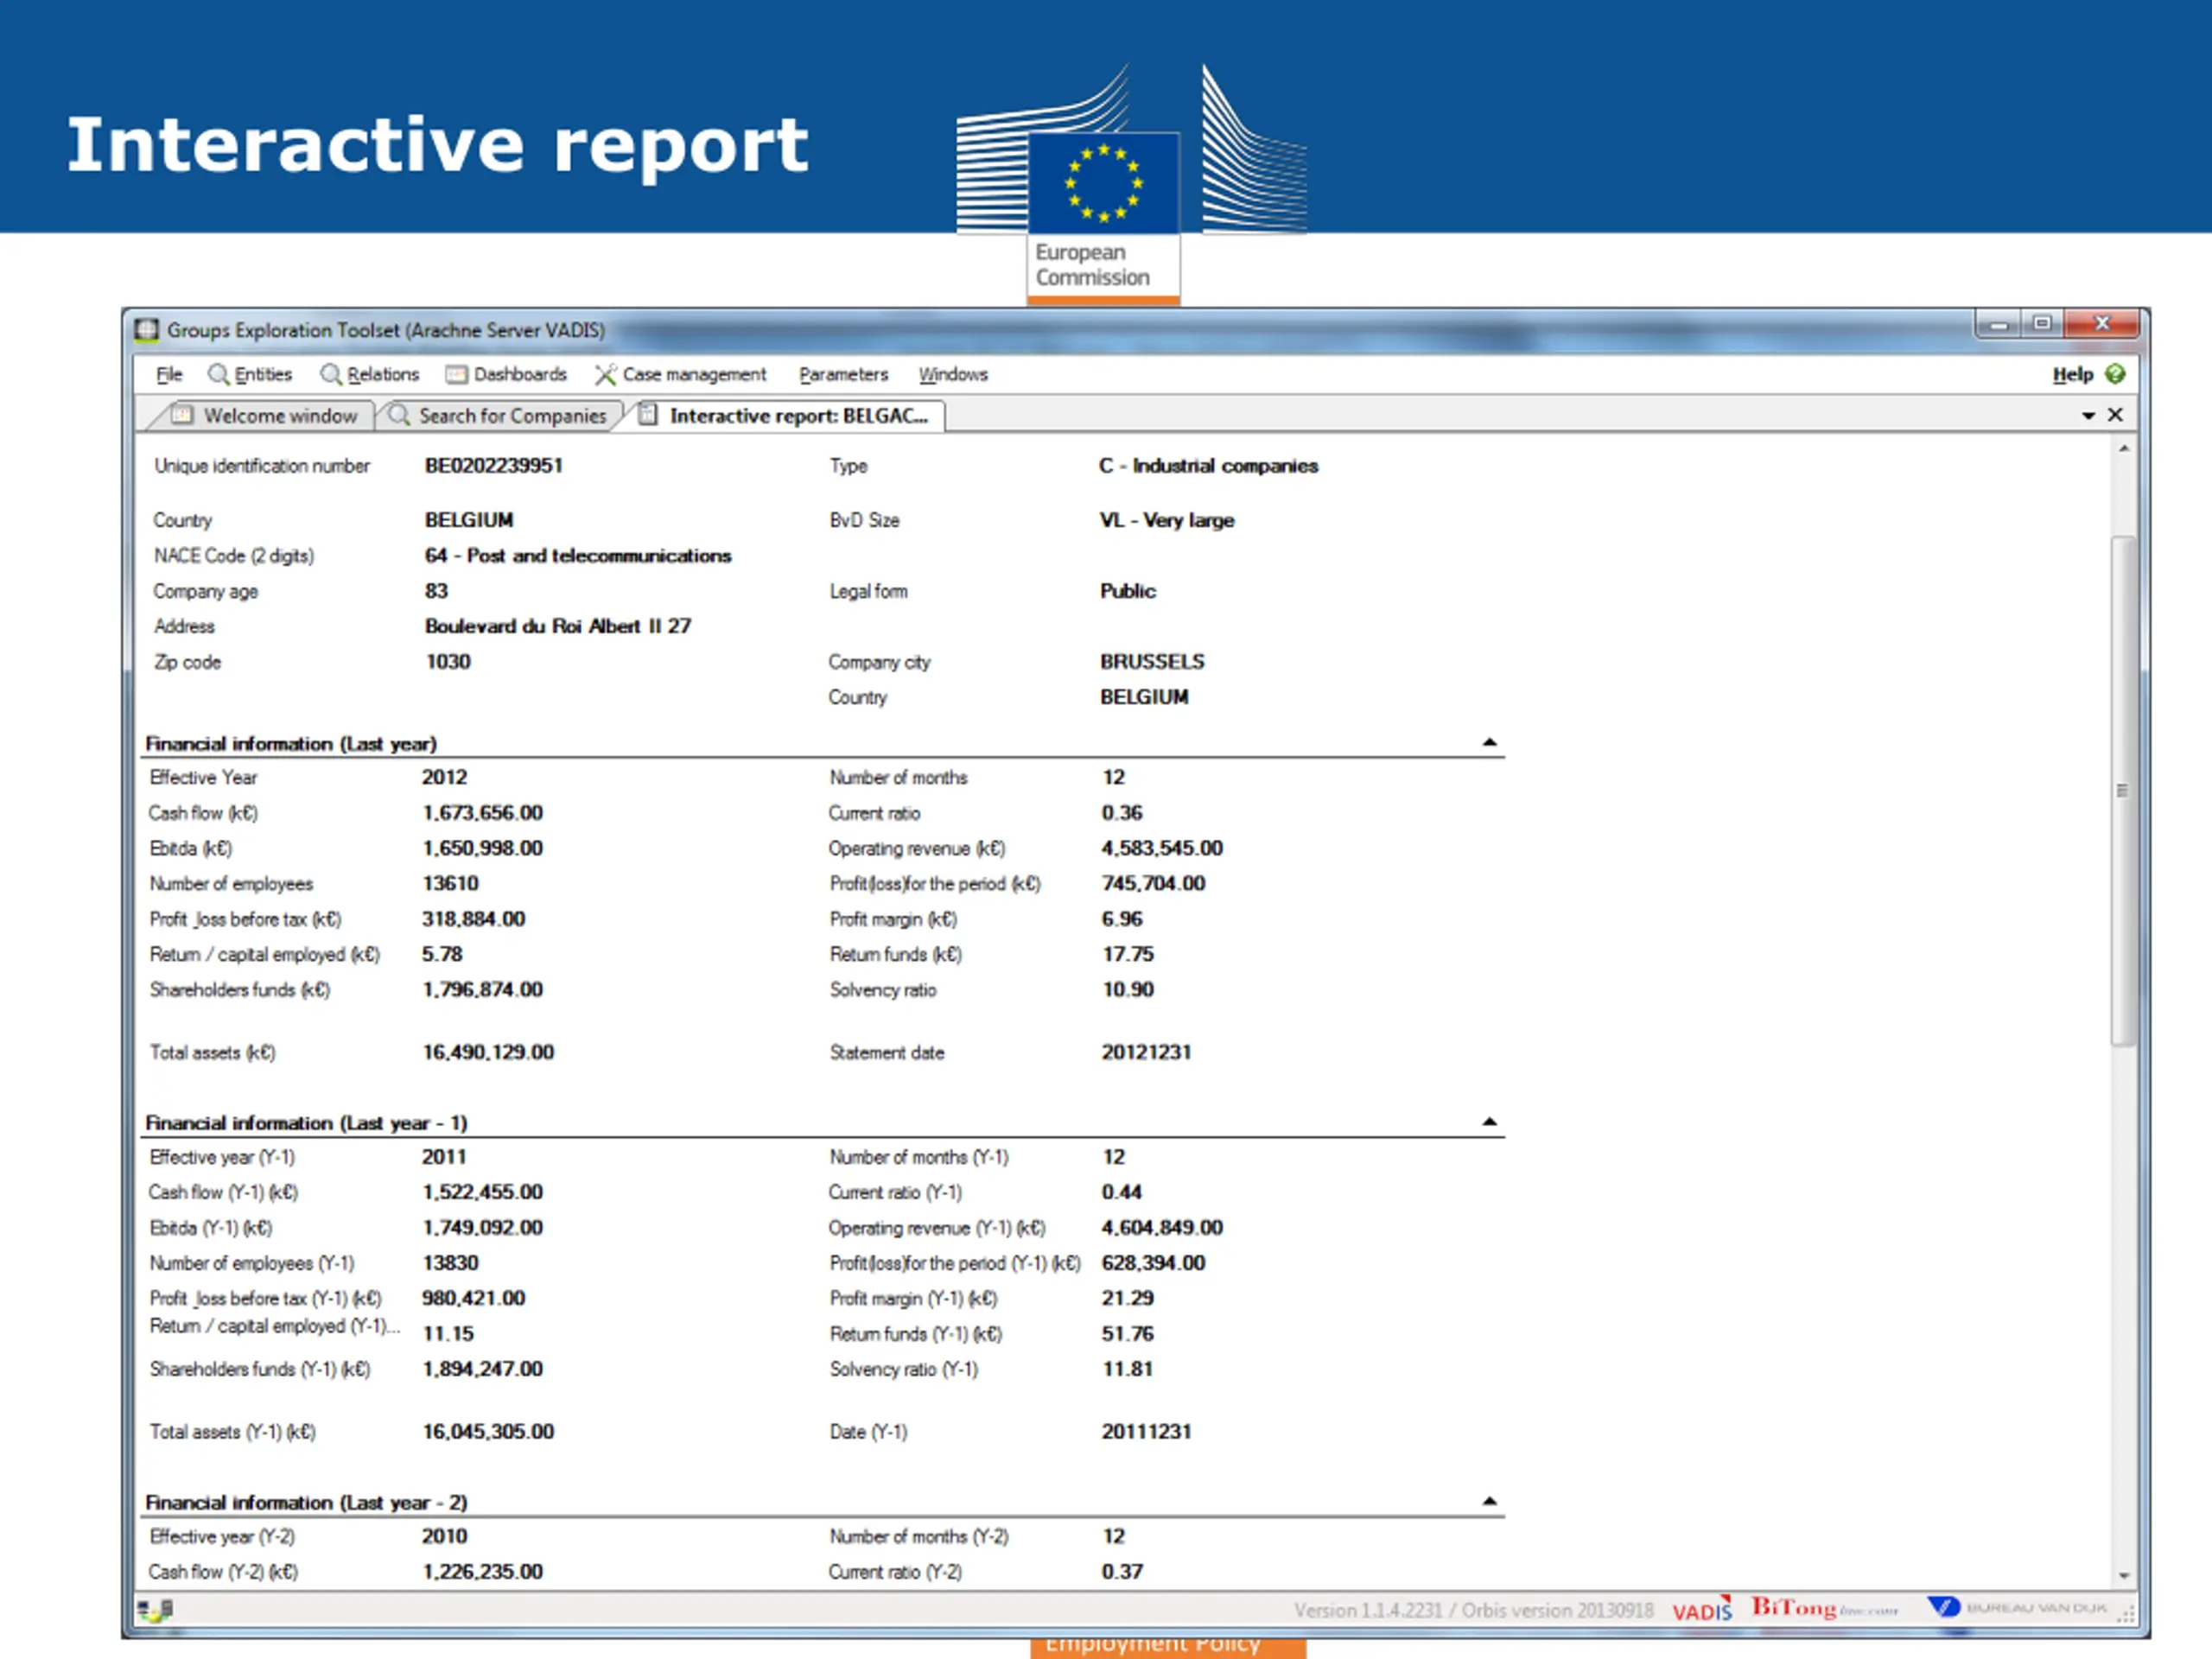2212x1659 pixels.
Task: Click the Effective Year value 2012
Action: [x=444, y=777]
